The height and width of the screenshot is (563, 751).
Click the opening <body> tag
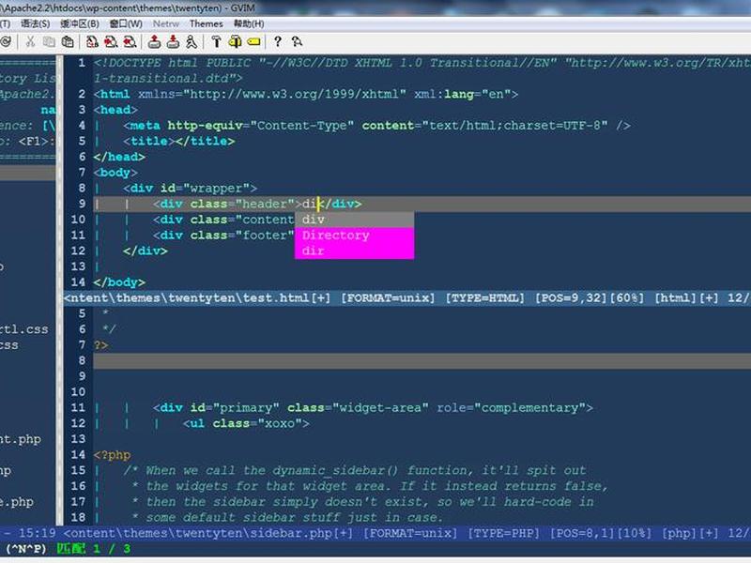[115, 173]
